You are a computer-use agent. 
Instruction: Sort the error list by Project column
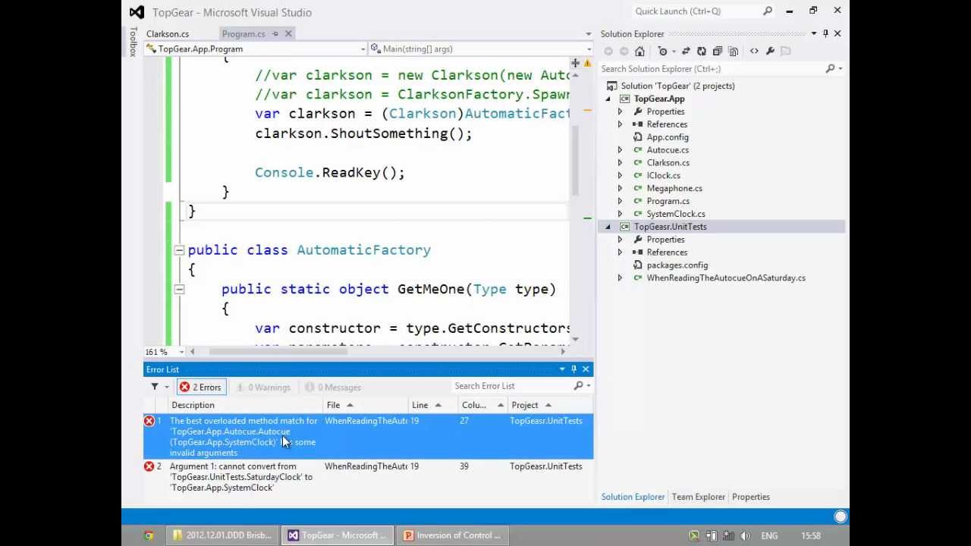(550, 405)
